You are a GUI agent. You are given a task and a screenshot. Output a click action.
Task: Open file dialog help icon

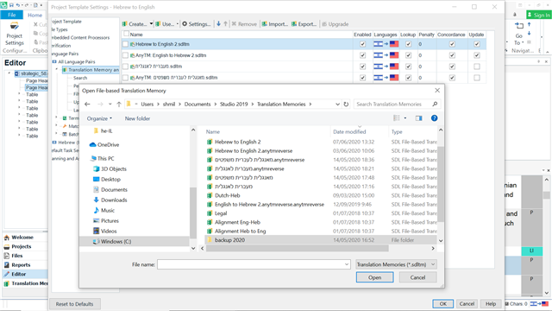pyautogui.click(x=435, y=118)
